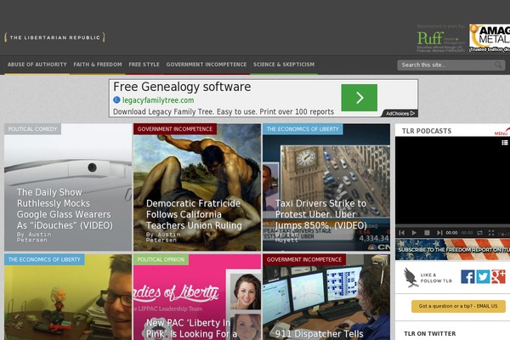Screen dimensions: 510x340
Task: Click the Free Genealogy software ad headline
Action: [182, 87]
